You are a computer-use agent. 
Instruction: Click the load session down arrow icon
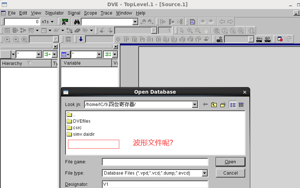tap(211, 22)
